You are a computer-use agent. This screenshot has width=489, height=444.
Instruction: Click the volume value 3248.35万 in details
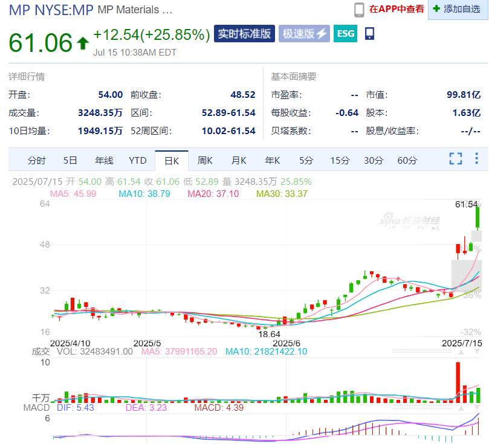point(100,113)
